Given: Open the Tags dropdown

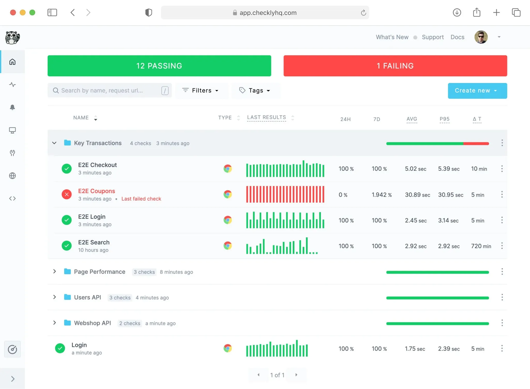Looking at the screenshot, I should coord(255,91).
